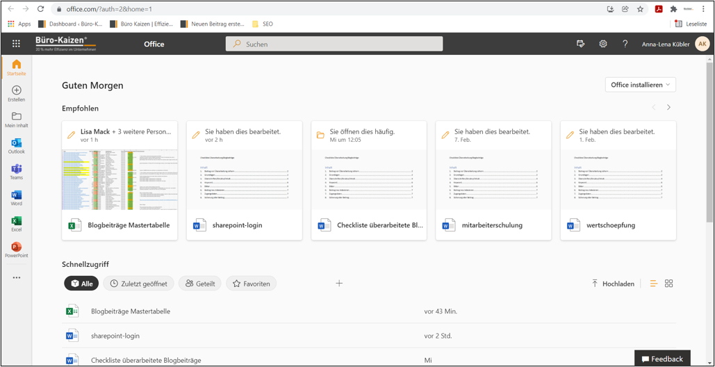The height and width of the screenshot is (367, 715).
Task: Open browser extensions puzzle icon
Action: point(673,8)
